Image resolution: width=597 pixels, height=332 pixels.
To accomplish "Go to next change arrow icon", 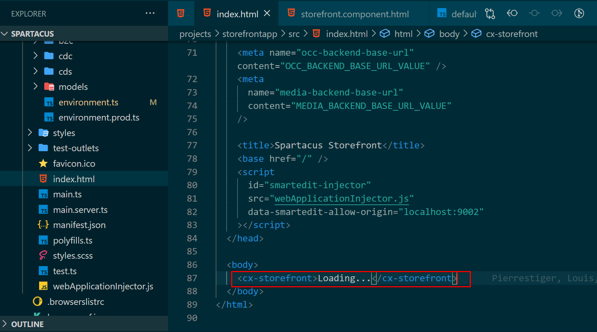I will coord(557,13).
